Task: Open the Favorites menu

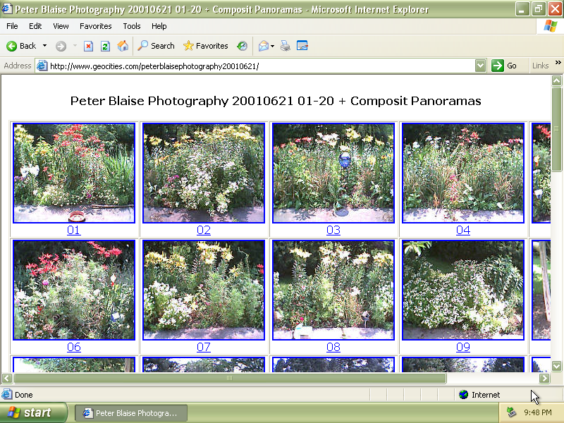Action: point(96,26)
